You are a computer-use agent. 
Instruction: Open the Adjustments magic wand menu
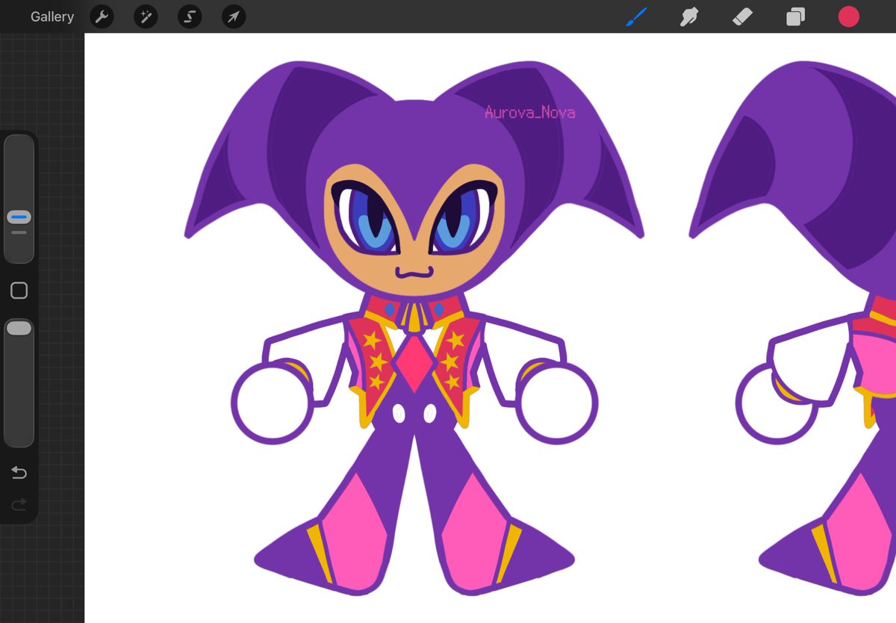tap(146, 16)
